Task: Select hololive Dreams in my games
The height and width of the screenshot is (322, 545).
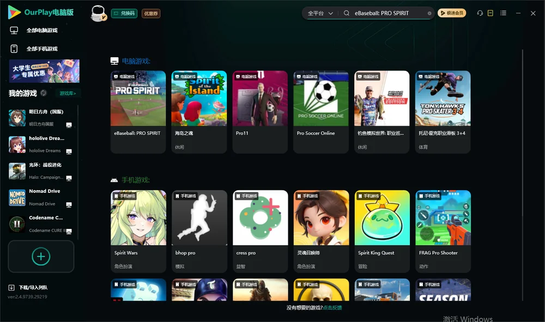Action: [41, 144]
